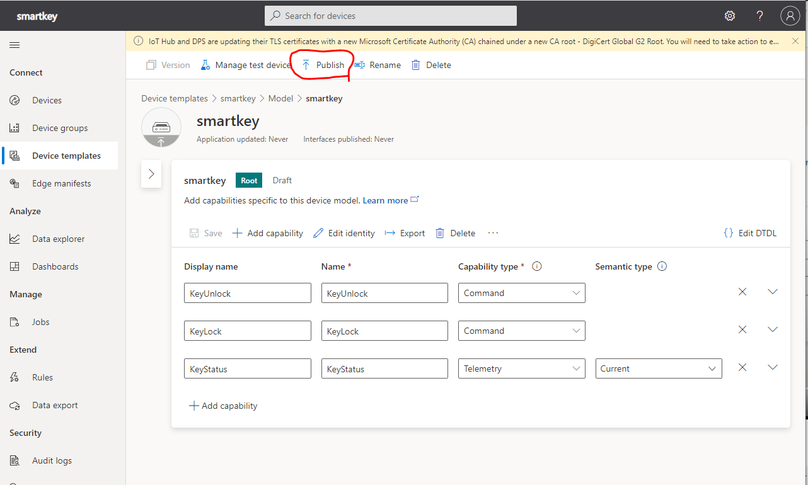
Task: Delete the model via toolbar Delete
Action: point(455,233)
